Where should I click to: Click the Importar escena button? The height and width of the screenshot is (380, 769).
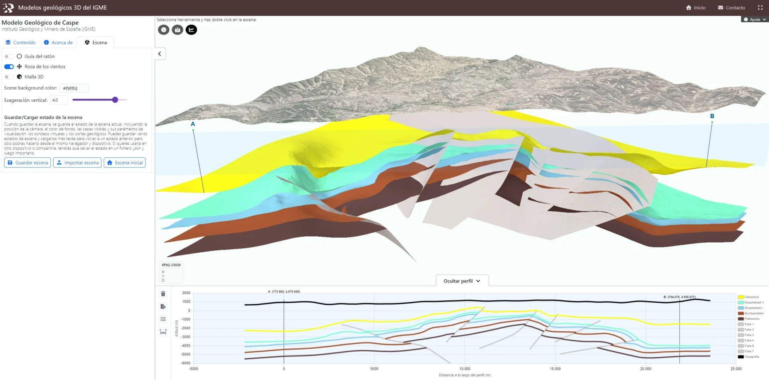77,163
